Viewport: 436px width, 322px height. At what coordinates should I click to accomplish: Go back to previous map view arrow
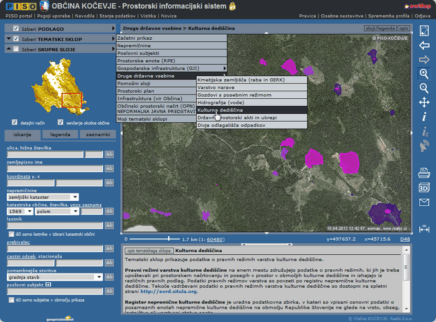point(424,45)
